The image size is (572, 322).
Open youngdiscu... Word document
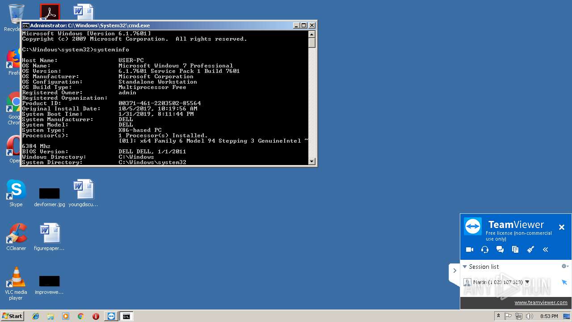pos(83,193)
